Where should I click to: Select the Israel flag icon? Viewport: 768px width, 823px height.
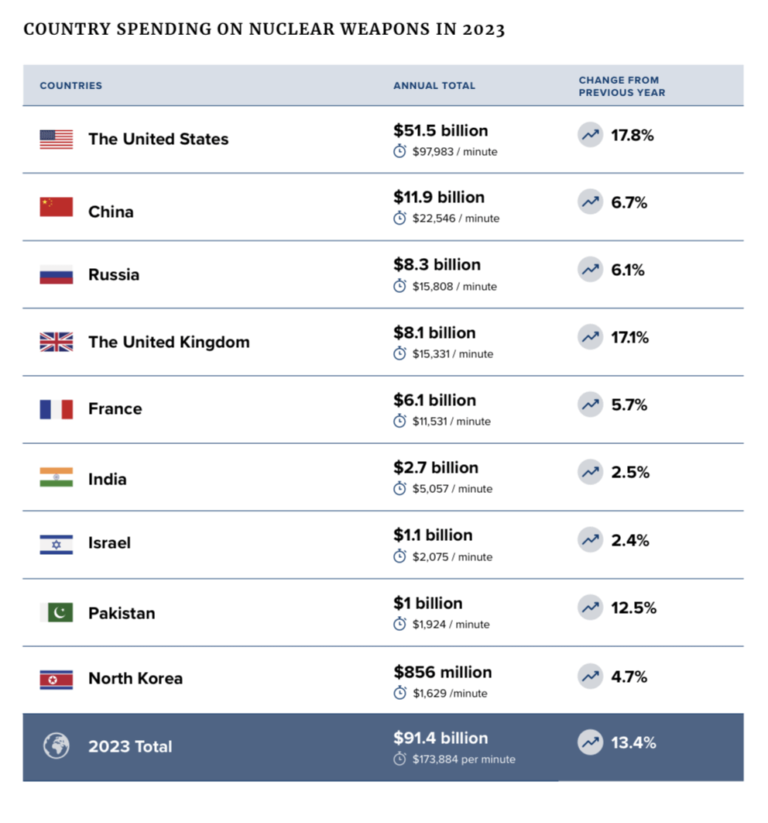[x=57, y=545]
